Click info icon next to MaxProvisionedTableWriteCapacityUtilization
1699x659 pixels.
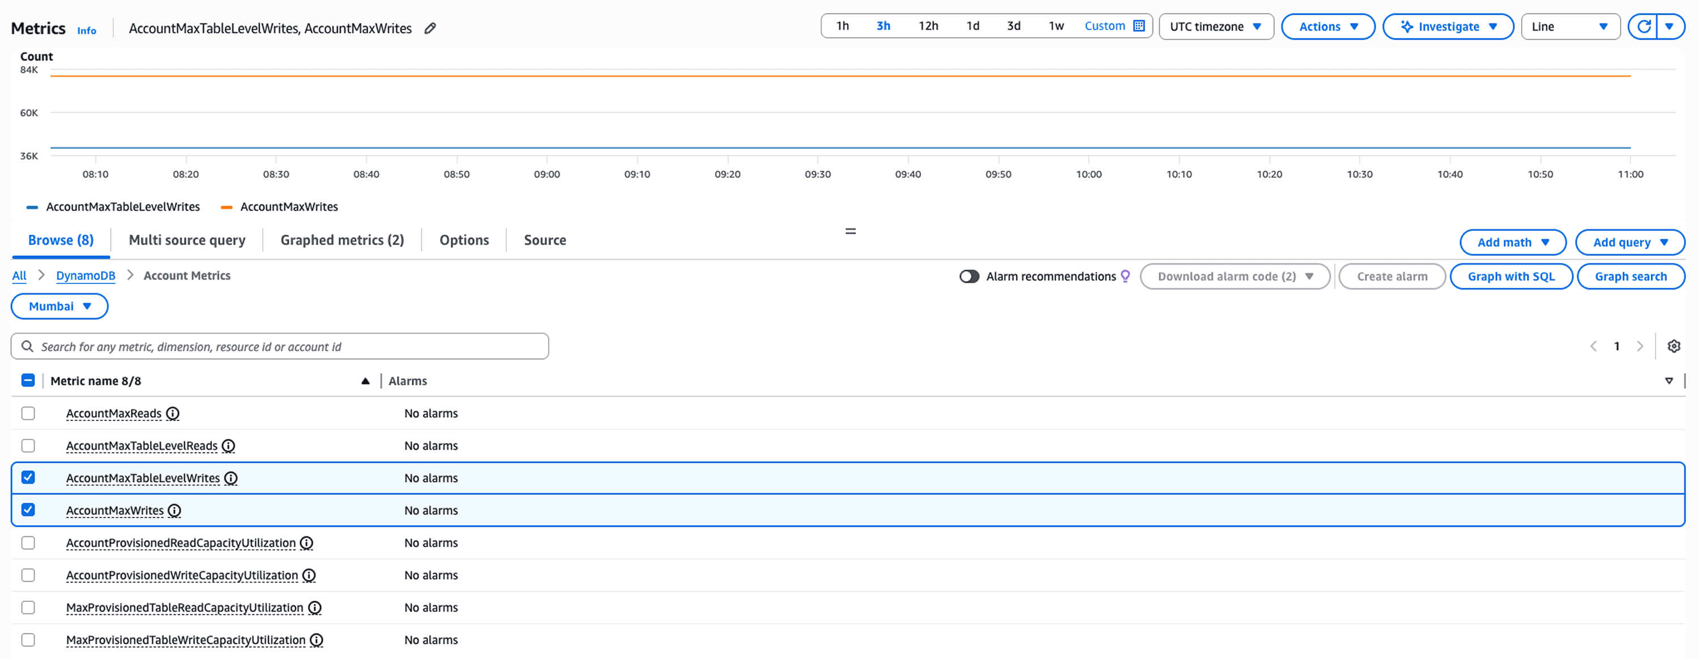point(317,640)
